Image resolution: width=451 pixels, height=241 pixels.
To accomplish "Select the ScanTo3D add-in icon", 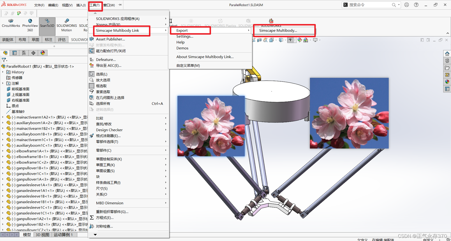I will coord(47,24).
